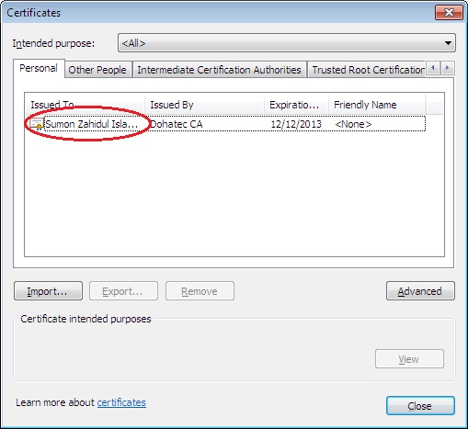Click the Export... button
Viewport: 468px width, 429px height.
pos(123,291)
